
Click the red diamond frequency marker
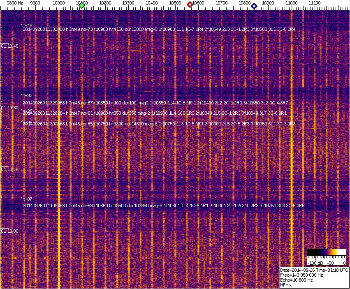point(190,5)
